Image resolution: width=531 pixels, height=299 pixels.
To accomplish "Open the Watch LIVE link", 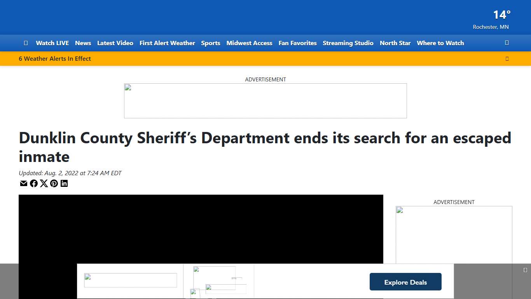I will pos(52,43).
